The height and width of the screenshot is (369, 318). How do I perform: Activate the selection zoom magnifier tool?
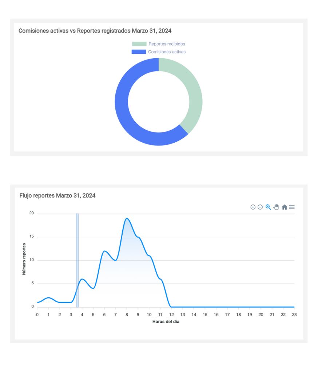click(x=268, y=207)
